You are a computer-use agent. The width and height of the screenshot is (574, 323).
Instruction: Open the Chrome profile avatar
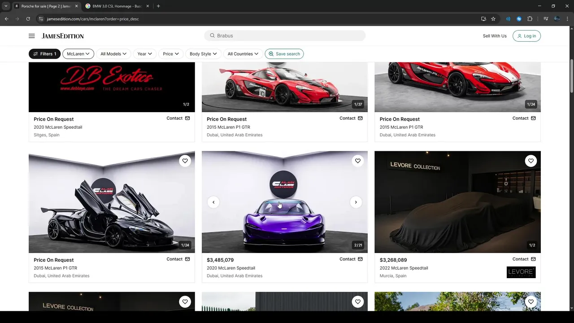coord(557,19)
